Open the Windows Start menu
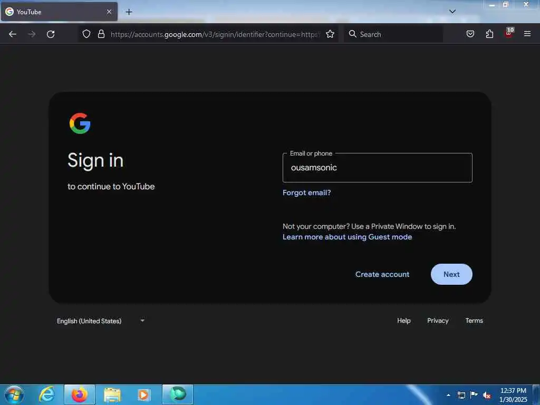Screen dimensions: 540x405 [x=14, y=394]
